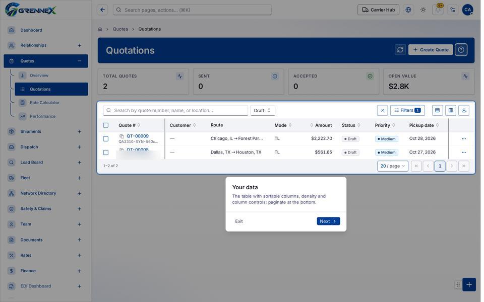Collapse the Quotes sidebar section

coord(79,61)
